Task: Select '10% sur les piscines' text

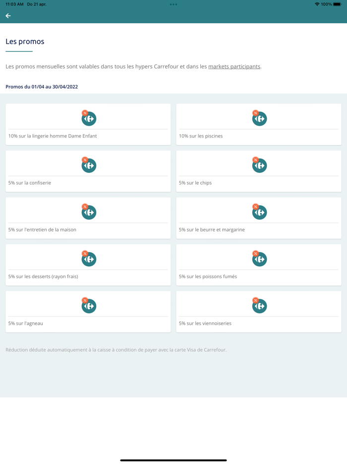Action: click(201, 136)
